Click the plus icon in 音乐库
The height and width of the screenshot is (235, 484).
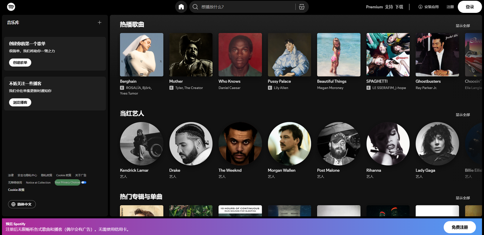(x=99, y=22)
